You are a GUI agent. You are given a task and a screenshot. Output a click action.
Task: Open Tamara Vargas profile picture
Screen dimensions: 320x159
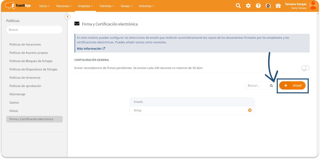[313, 5]
